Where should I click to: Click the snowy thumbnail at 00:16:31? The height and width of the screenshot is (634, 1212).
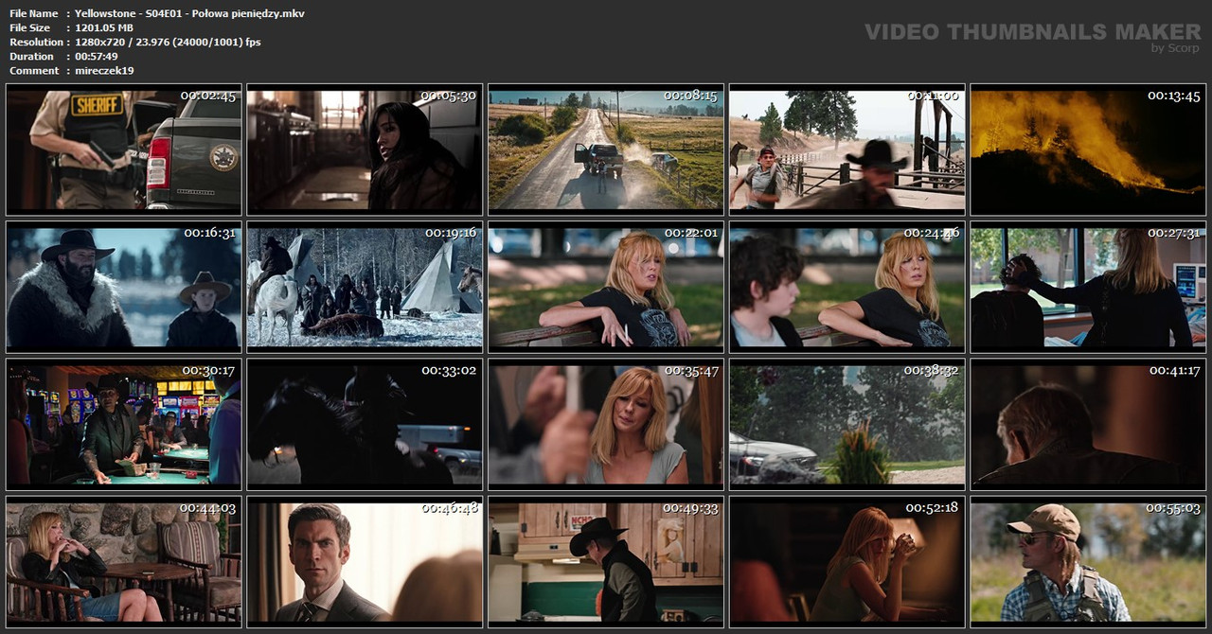click(x=123, y=287)
